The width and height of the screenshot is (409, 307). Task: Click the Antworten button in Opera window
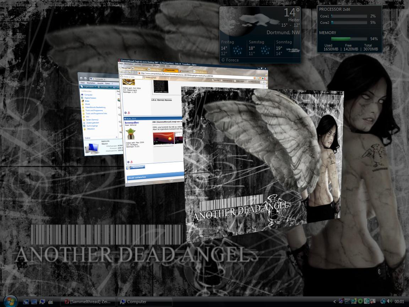pyautogui.click(x=136, y=167)
